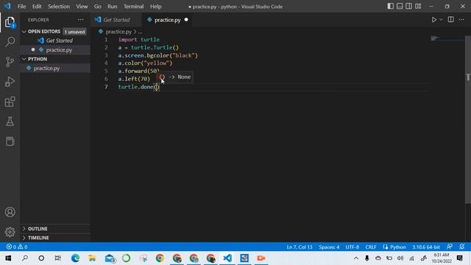Place cursor on line 1 import turtle
This screenshot has height=265, width=471.
(x=139, y=40)
